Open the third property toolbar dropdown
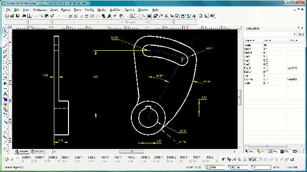The image size is (307, 172). tap(74, 22)
